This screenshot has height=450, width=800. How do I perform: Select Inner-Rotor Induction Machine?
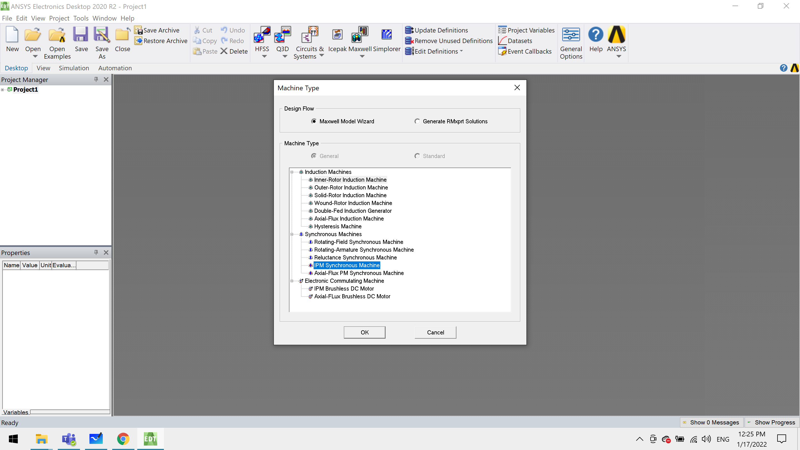(350, 180)
